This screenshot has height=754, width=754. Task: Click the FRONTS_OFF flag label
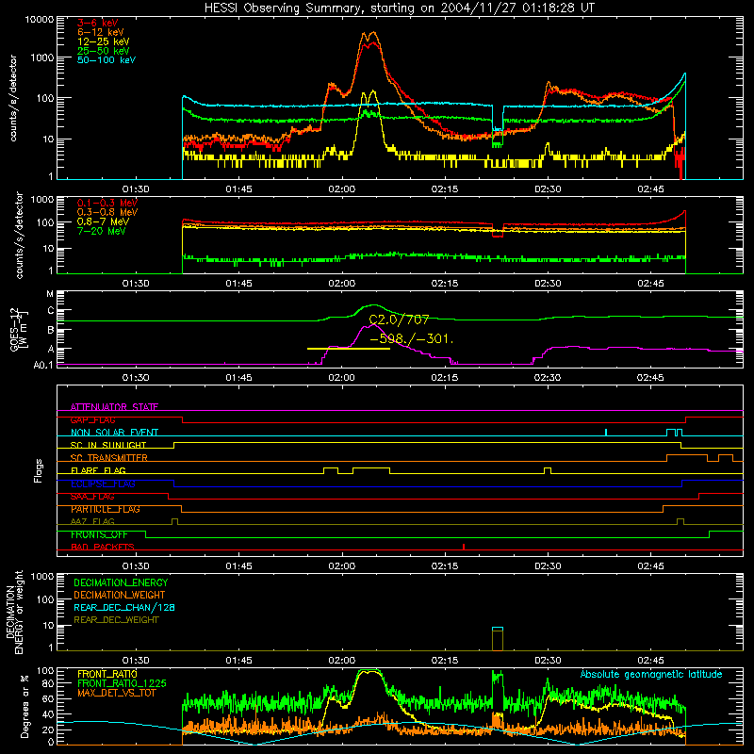coord(99,534)
